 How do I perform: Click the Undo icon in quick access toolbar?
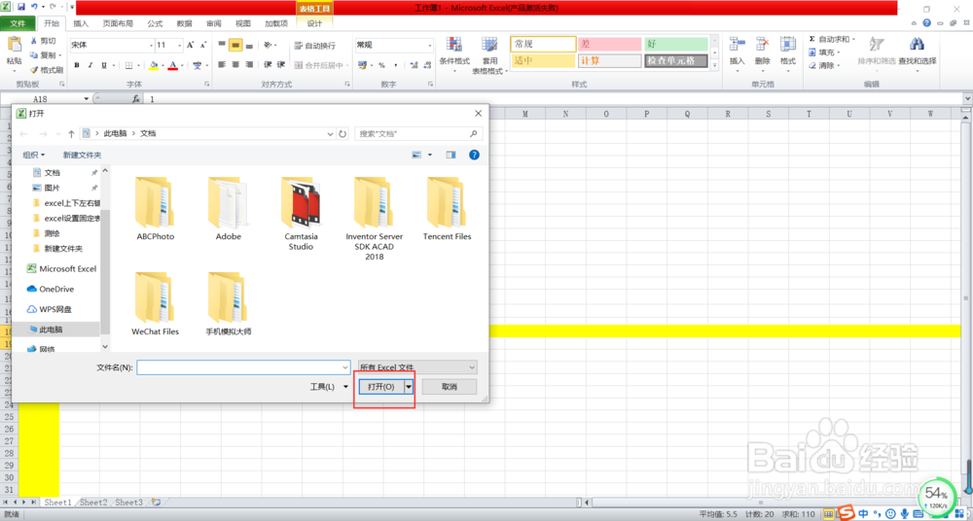[x=34, y=7]
